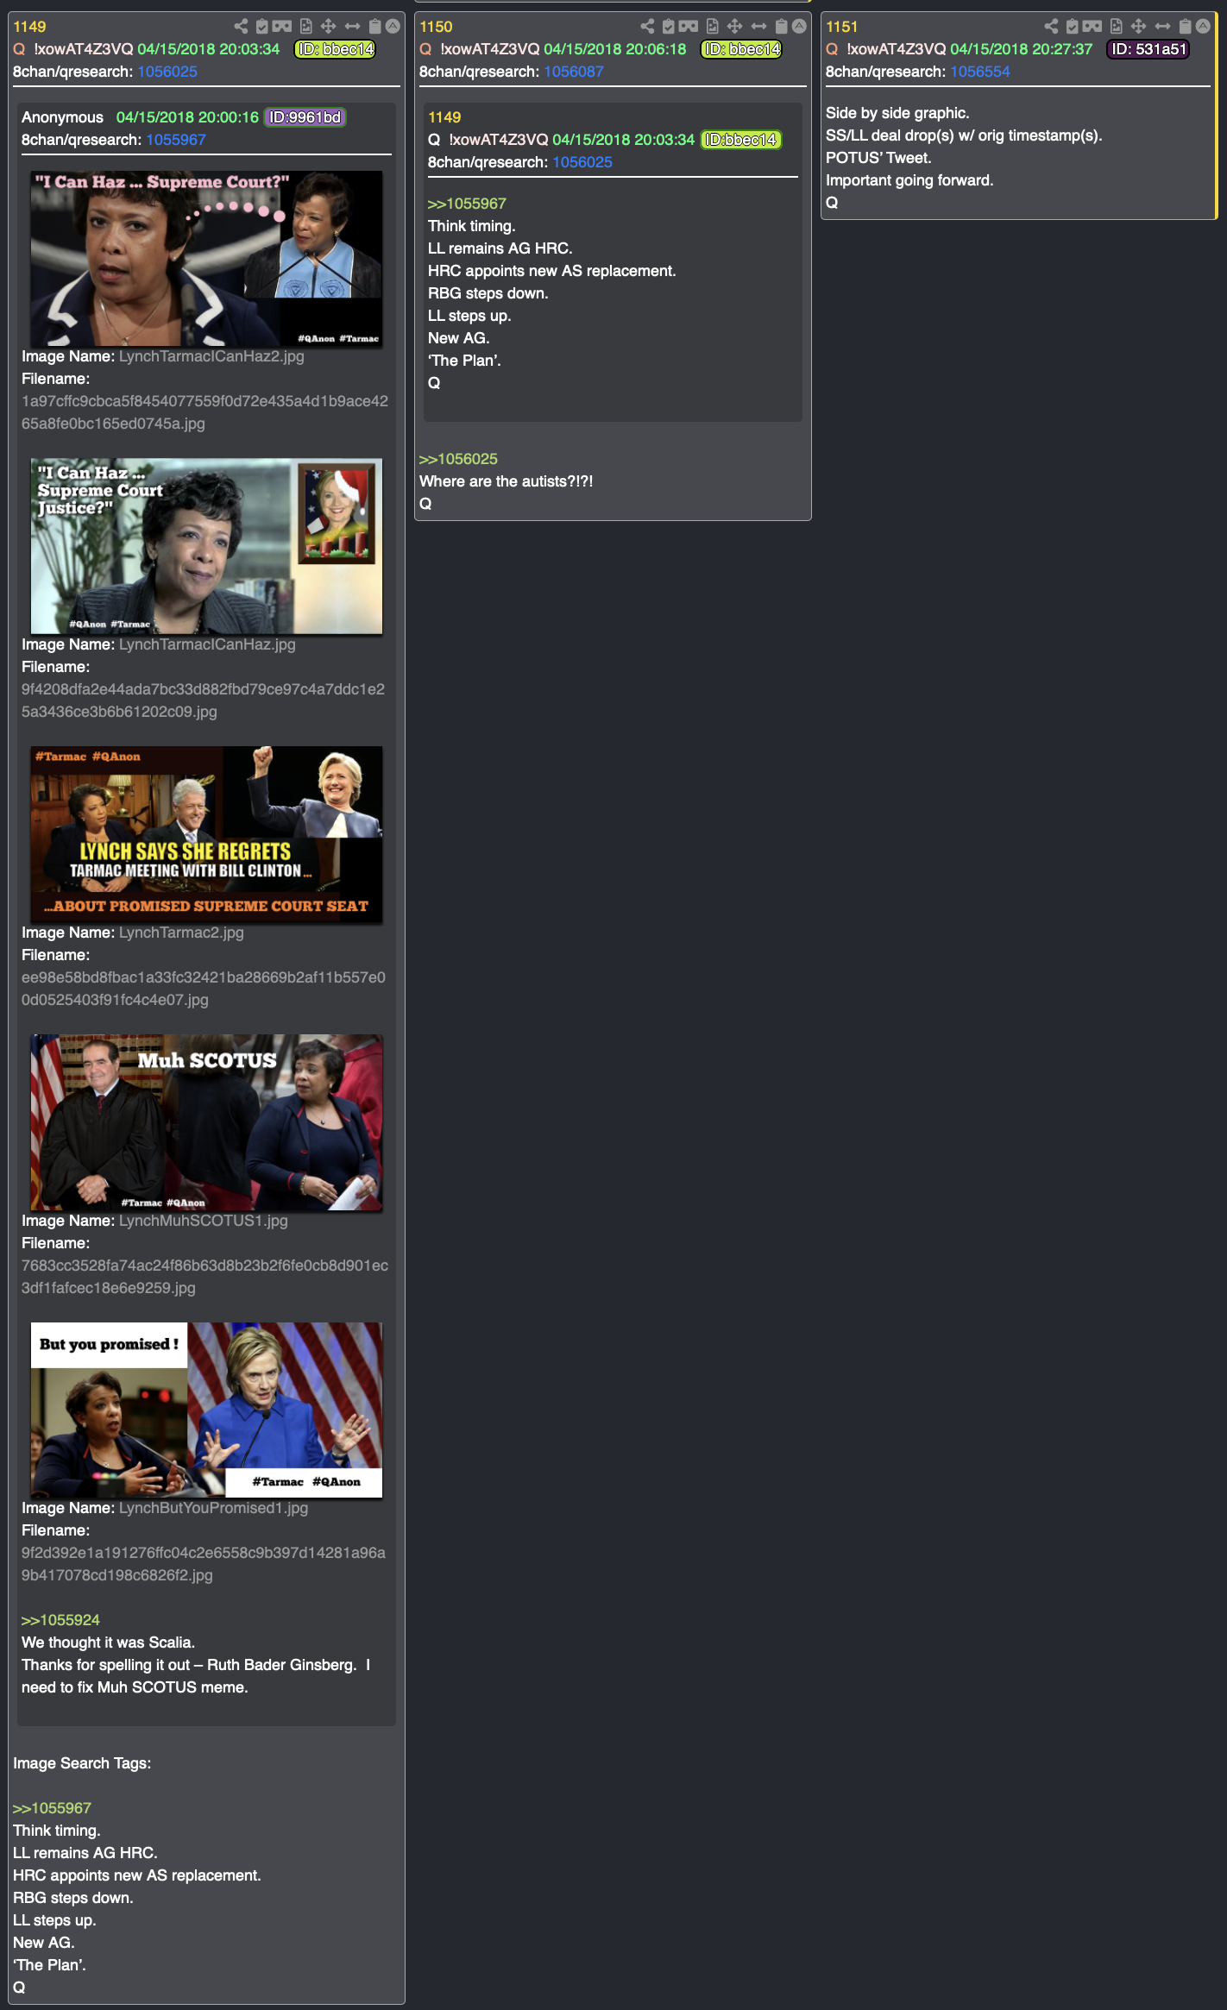Click image name LynchMuhSCOTUS1.jpg
The height and width of the screenshot is (2010, 1227).
click(204, 1221)
